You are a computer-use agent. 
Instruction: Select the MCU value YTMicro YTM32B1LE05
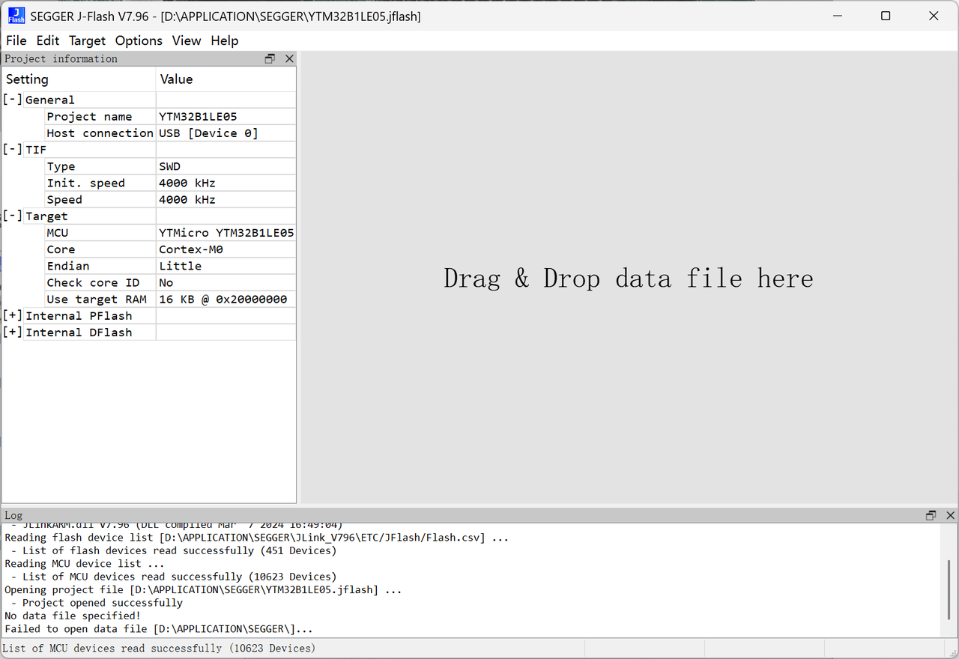tap(226, 233)
